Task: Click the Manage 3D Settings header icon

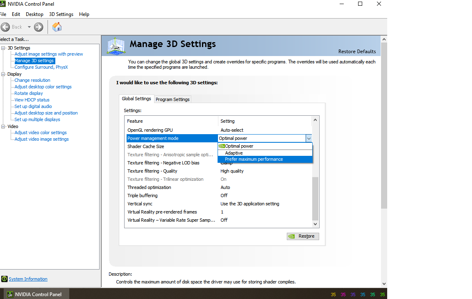Action: [x=116, y=46]
